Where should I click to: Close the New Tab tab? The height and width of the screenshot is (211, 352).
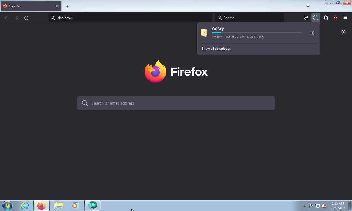[57, 6]
